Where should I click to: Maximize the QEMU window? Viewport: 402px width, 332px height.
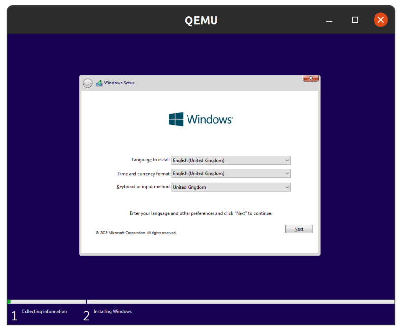tap(355, 20)
